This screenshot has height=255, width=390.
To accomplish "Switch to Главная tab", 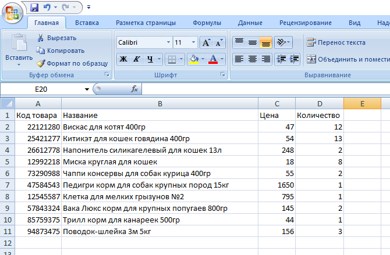I will 47,23.
